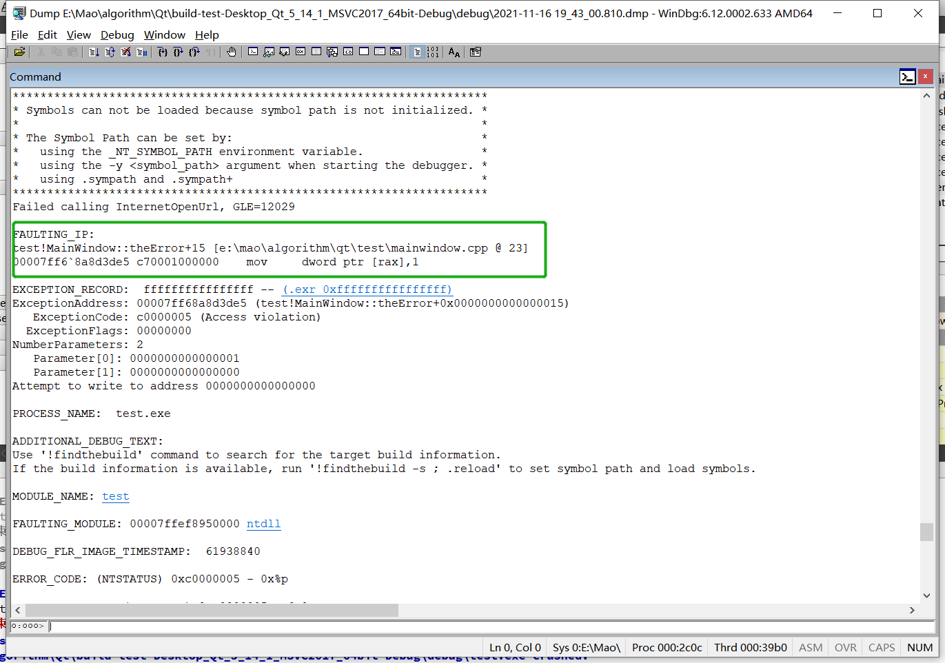Open a source file from the toolbar

pyautogui.click(x=19, y=52)
